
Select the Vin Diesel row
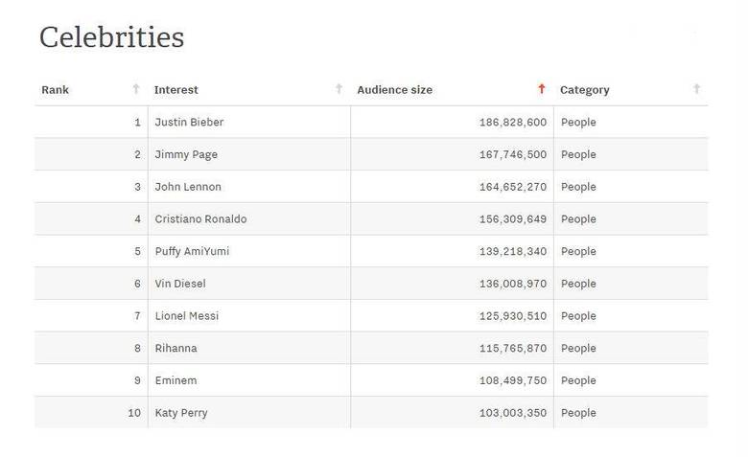180,284
